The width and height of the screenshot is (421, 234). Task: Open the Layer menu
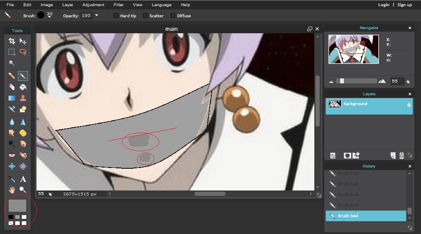click(68, 5)
